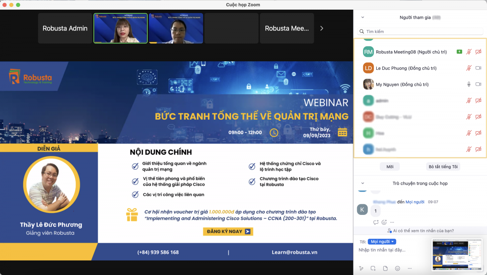487x275 pixels.
Task: Click the Tìm kiếm participant search field
Action: (x=420, y=31)
